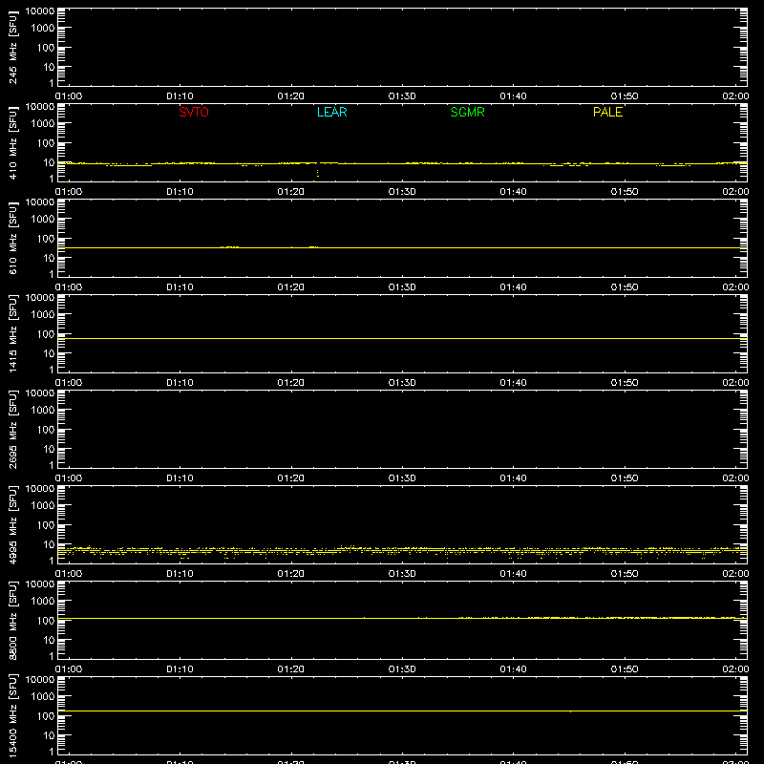Click the yellow flux trace in the 15400 MHz panel

402,711
